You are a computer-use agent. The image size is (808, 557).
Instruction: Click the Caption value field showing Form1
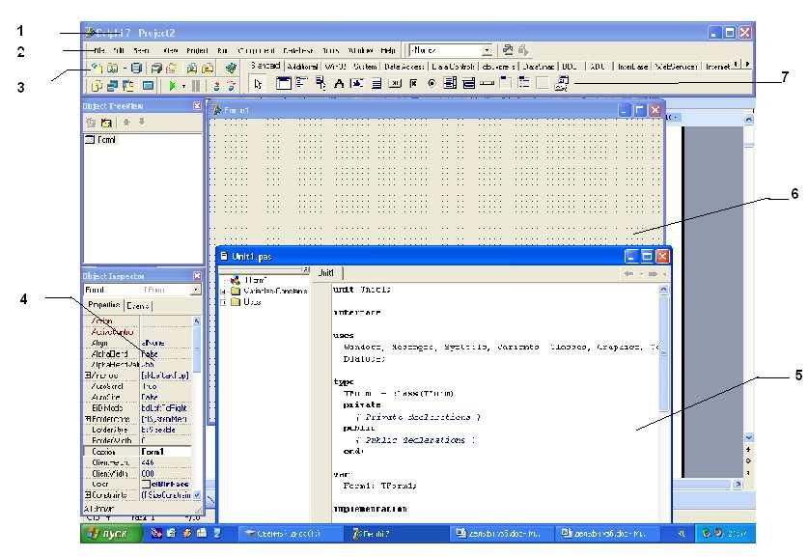(x=166, y=452)
